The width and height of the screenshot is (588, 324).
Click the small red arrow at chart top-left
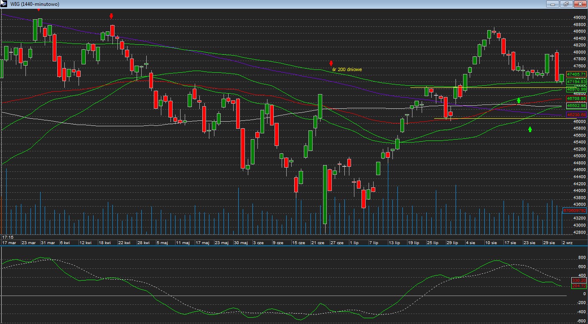[39, 10]
